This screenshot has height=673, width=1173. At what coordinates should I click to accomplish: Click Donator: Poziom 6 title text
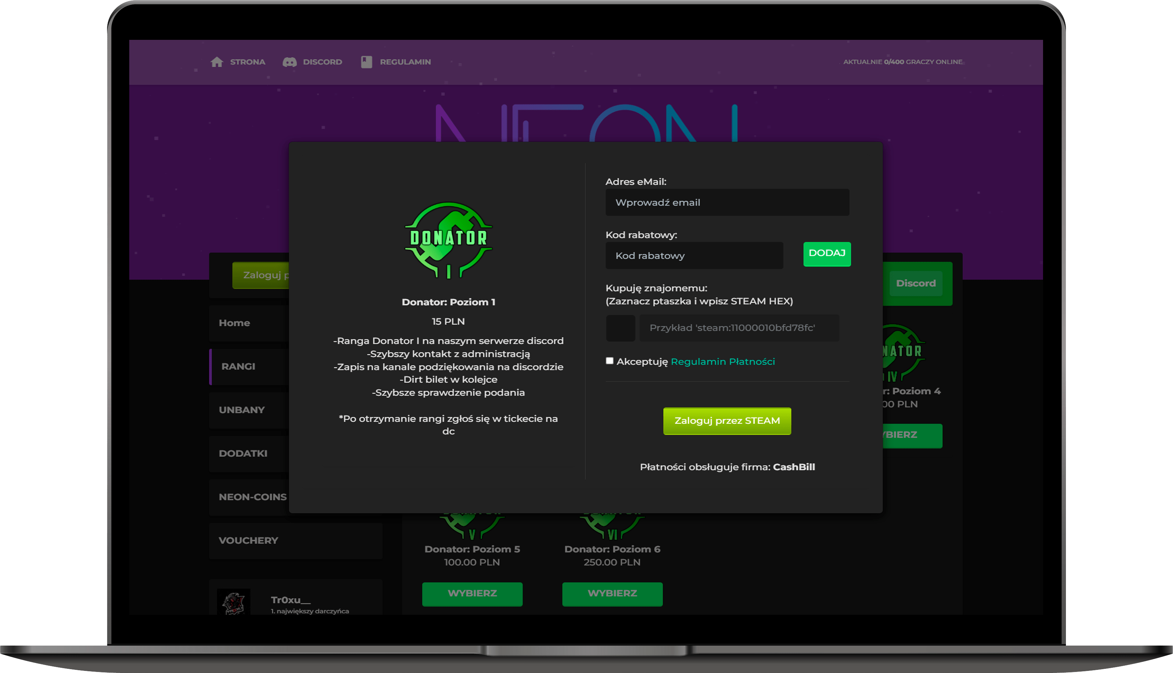coord(612,549)
